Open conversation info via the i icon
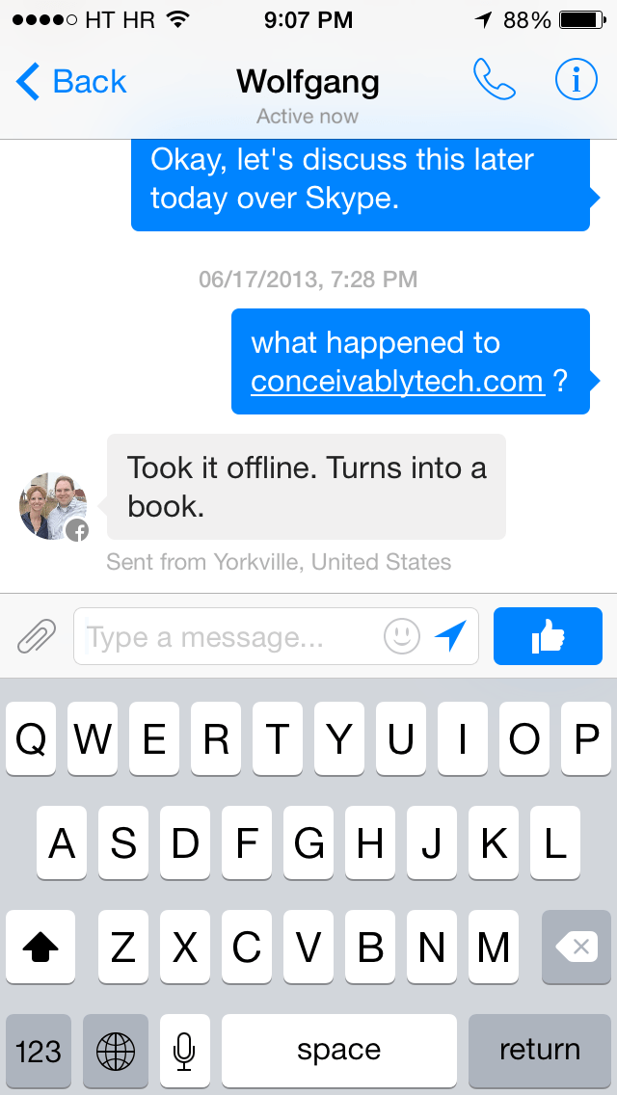This screenshot has width=617, height=1095. (x=577, y=80)
